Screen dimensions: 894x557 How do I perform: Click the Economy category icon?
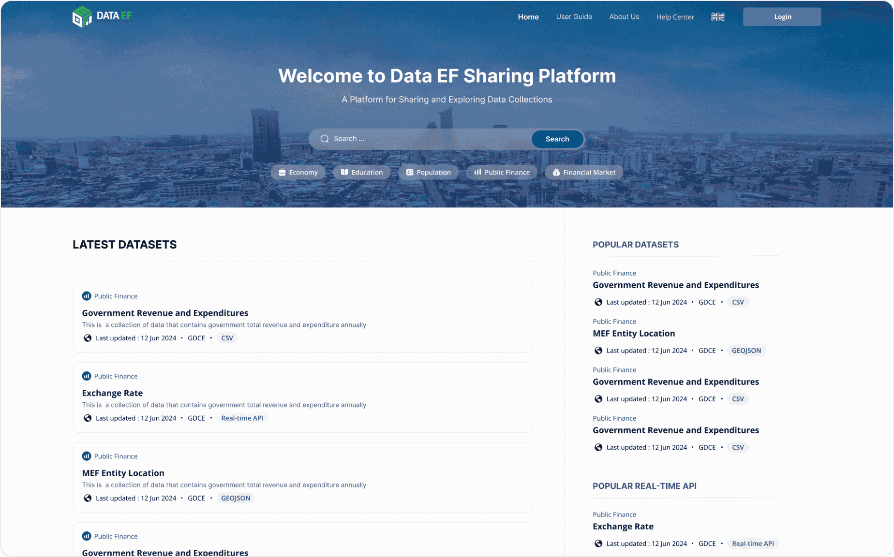[282, 173]
